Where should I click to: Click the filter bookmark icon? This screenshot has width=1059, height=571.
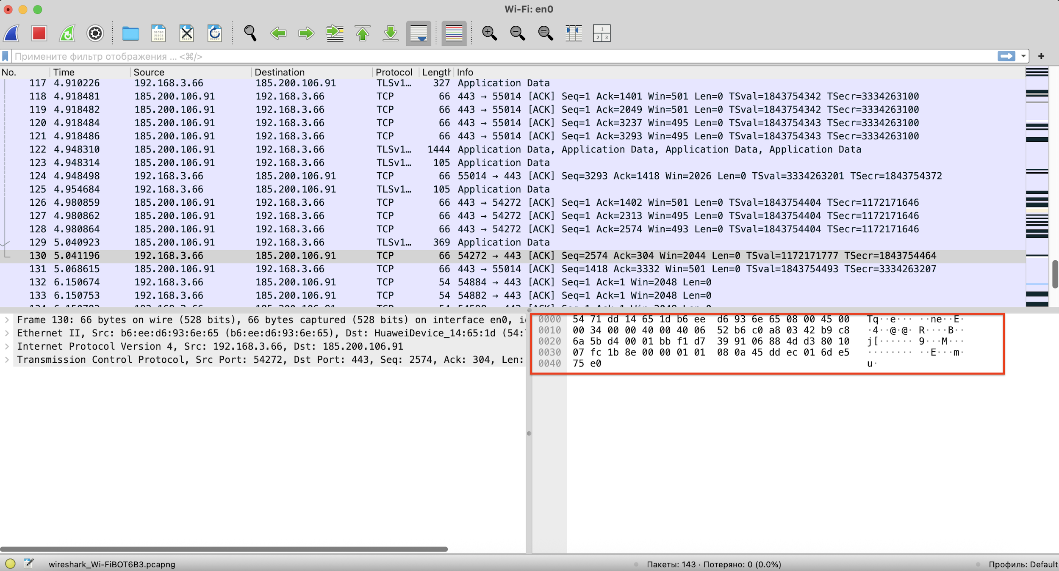tap(6, 56)
